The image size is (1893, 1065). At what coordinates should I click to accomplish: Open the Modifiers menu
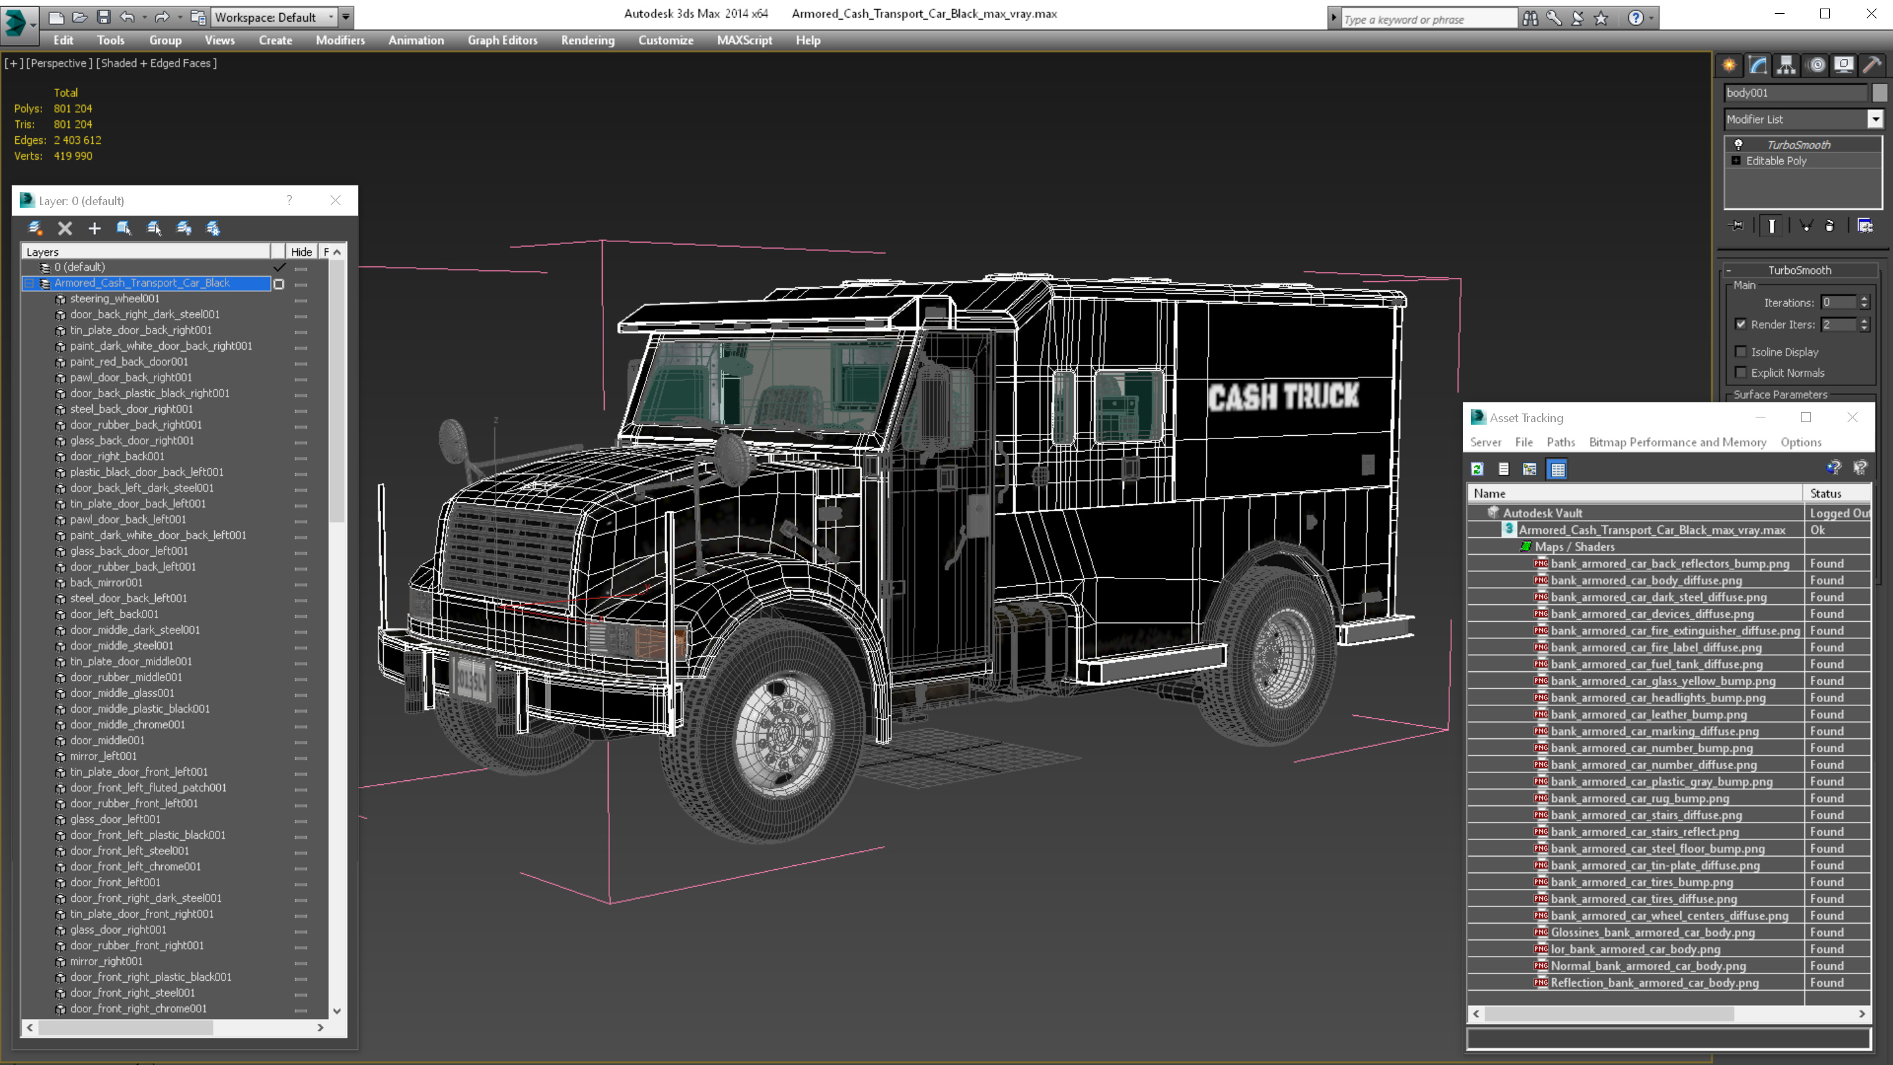(x=340, y=40)
